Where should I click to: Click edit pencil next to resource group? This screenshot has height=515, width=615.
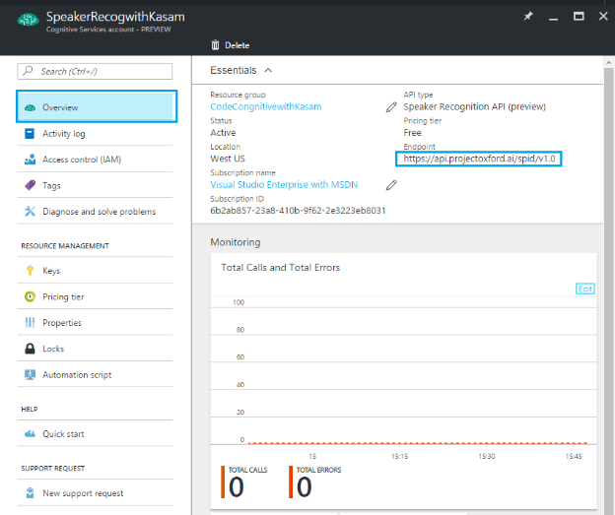click(391, 106)
